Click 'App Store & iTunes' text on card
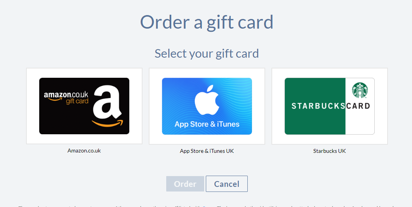Image resolution: width=412 pixels, height=207 pixels. click(207, 124)
